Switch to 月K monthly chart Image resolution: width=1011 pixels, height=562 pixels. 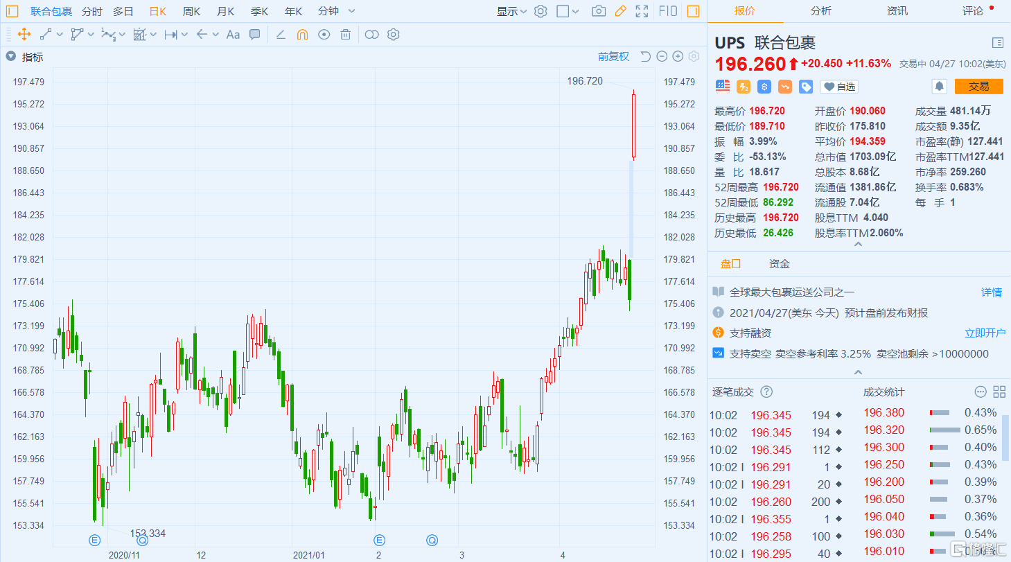pyautogui.click(x=226, y=11)
